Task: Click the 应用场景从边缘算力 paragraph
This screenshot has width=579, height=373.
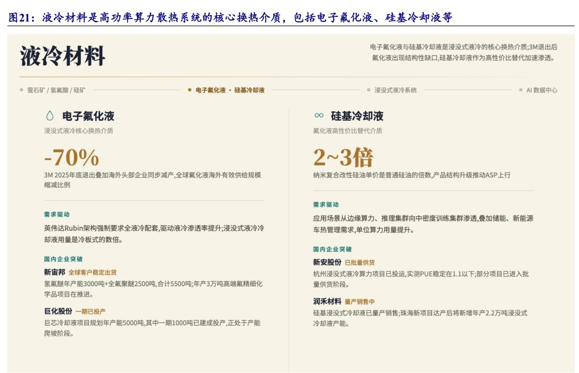Action: (x=423, y=224)
